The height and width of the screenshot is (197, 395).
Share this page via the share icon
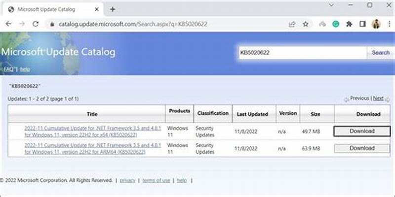pos(292,24)
